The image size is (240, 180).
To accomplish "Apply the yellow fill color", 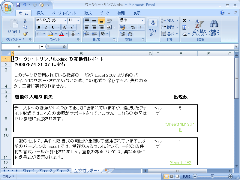I will coord(51,34).
